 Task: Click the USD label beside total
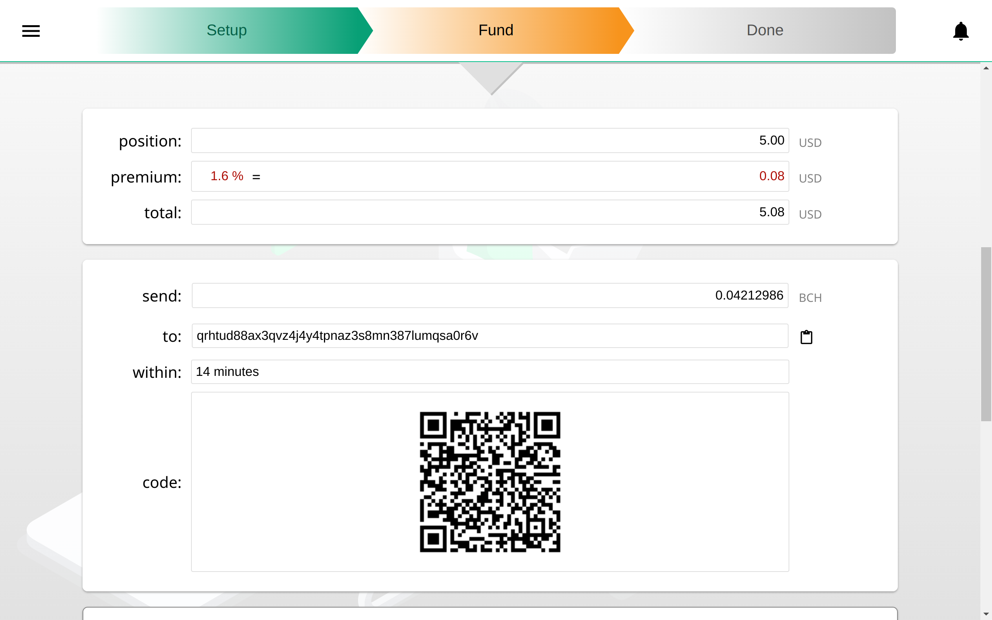coord(810,214)
